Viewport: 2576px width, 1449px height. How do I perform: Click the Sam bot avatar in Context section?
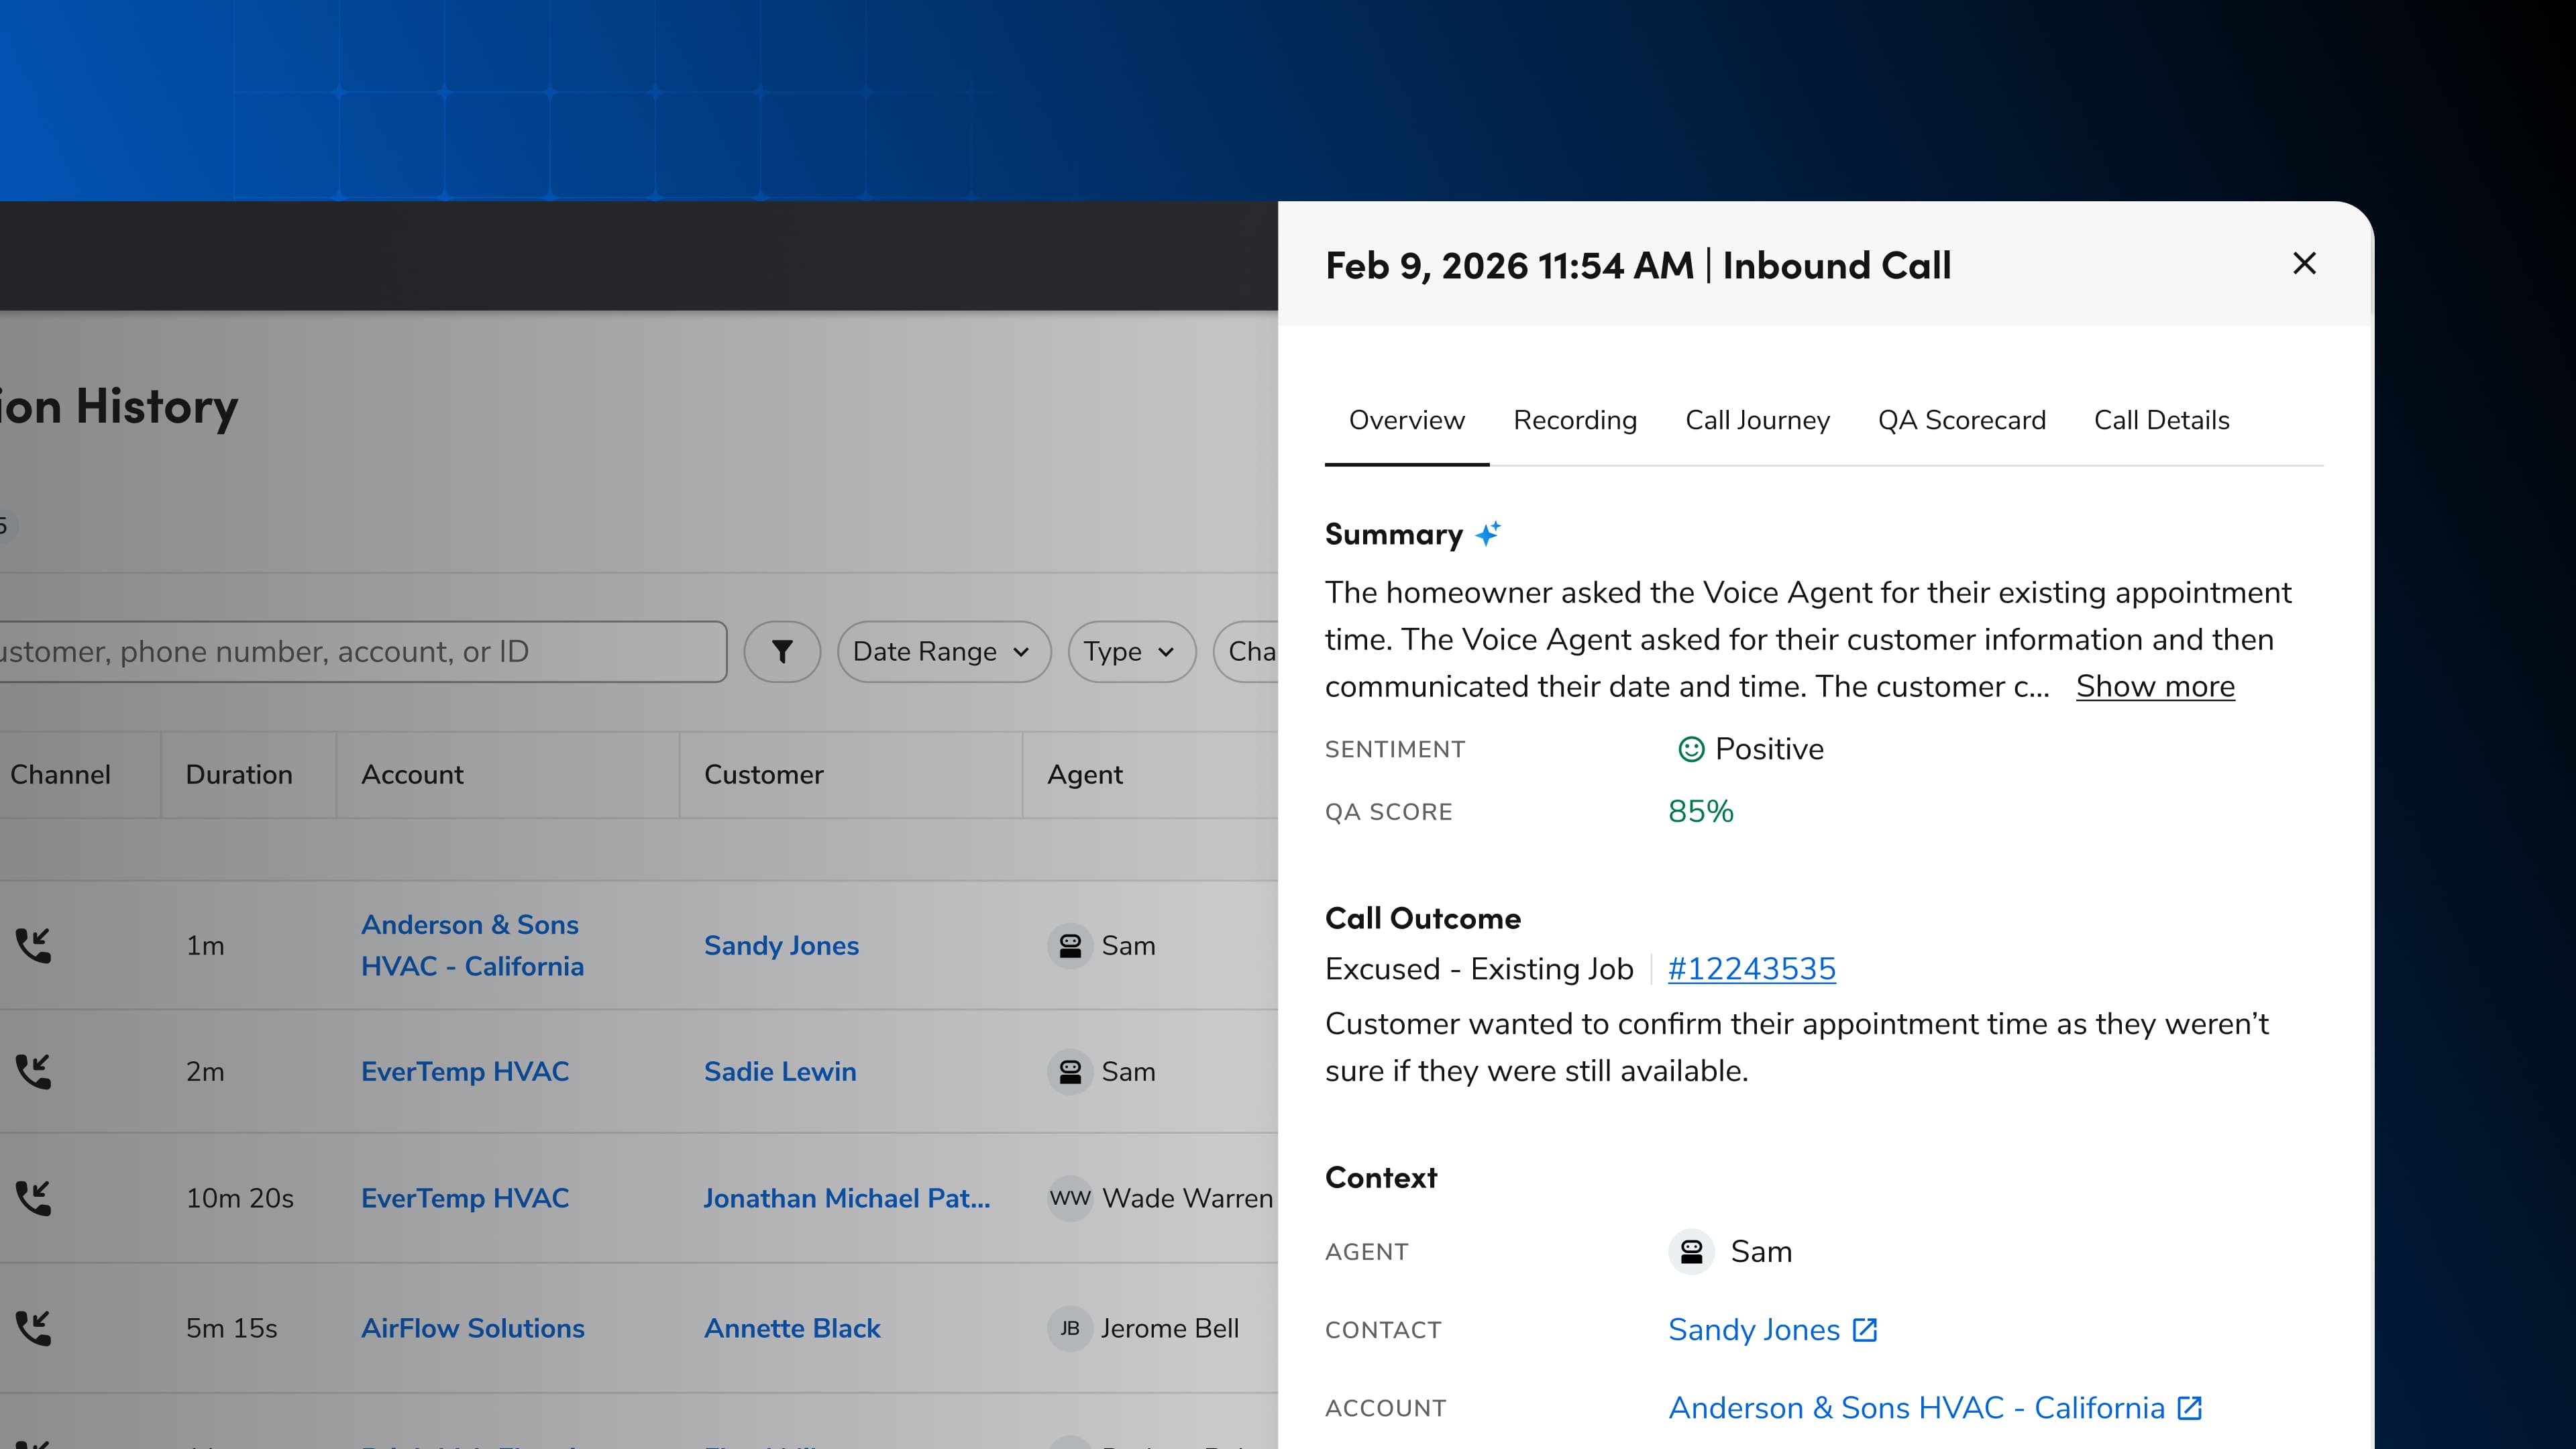(1691, 1252)
